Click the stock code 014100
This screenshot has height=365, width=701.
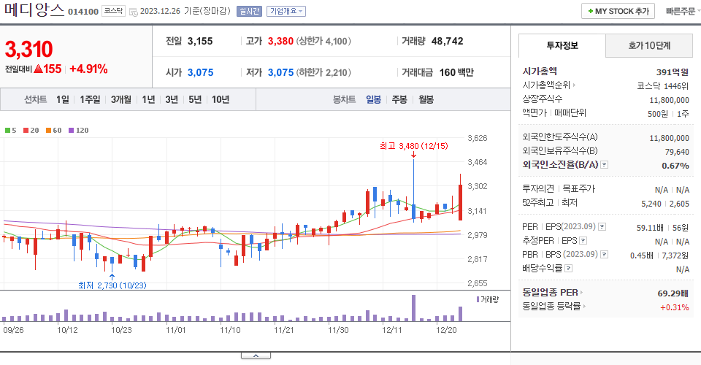coord(83,12)
